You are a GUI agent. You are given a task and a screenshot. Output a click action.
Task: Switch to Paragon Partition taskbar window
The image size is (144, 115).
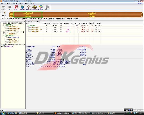click(98, 113)
